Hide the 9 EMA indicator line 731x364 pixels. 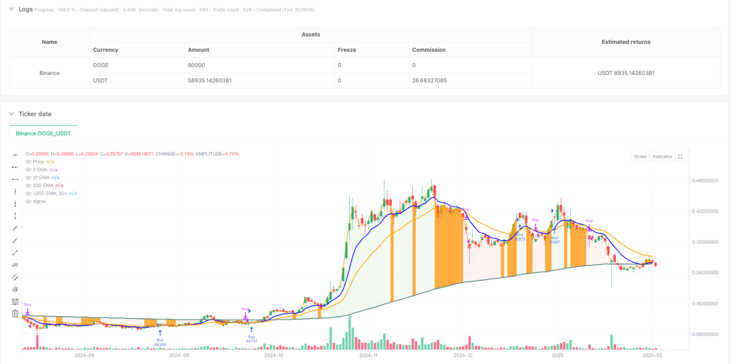28,169
